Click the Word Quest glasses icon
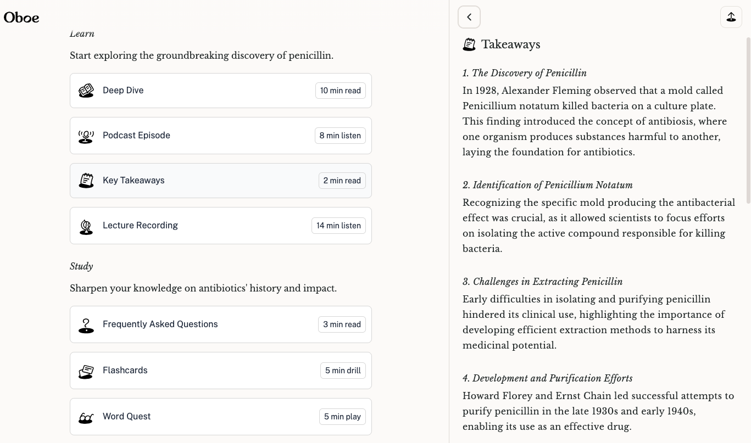Viewport: 751px width, 443px height. tap(86, 417)
